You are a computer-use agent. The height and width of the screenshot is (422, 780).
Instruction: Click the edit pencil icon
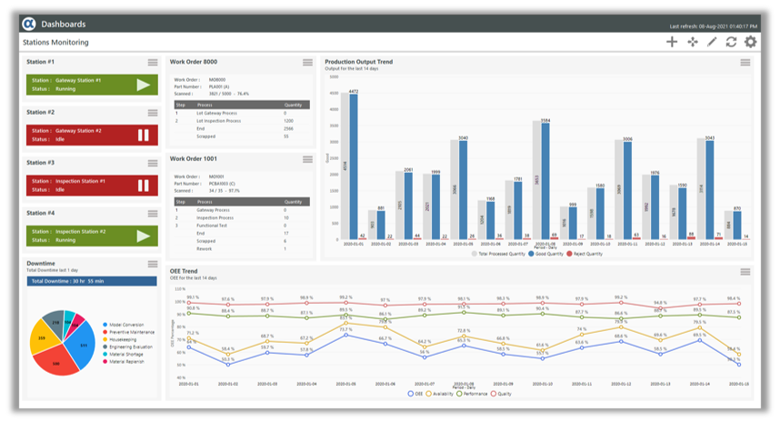pos(712,42)
